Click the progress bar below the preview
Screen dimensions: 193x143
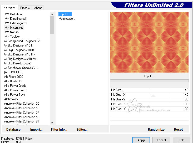pyautogui.click(x=149, y=81)
